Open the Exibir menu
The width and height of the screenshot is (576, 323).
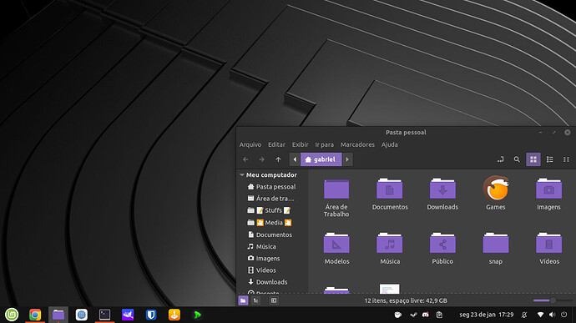tap(301, 144)
